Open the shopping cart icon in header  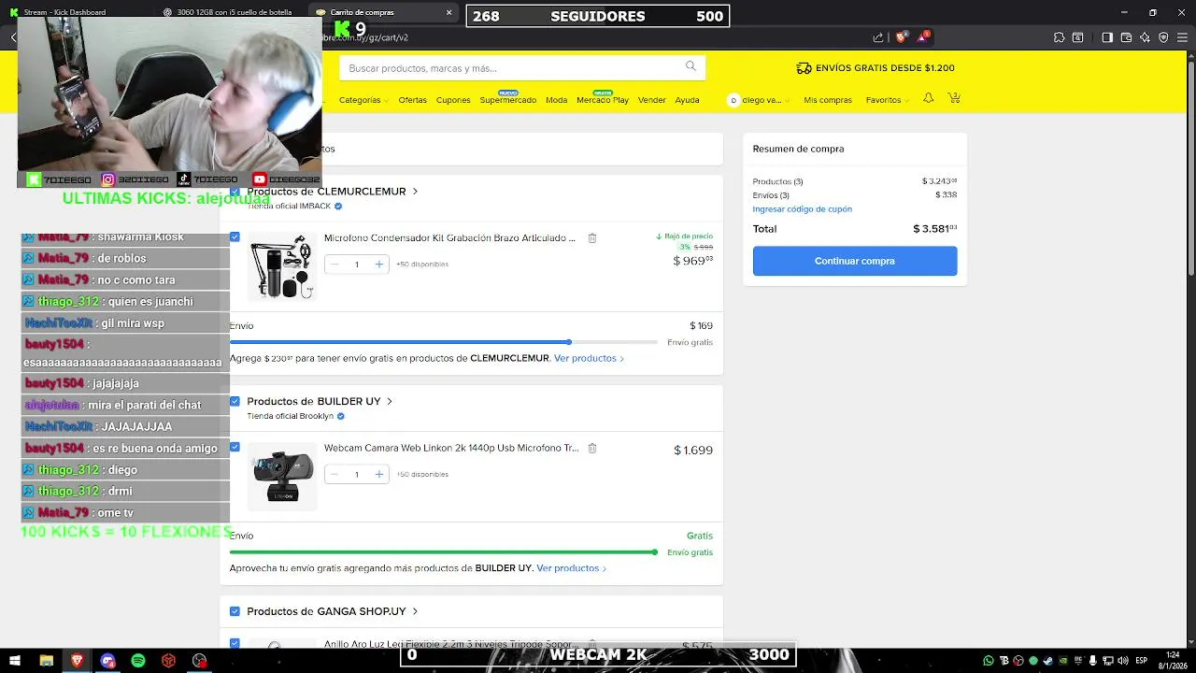tap(953, 98)
